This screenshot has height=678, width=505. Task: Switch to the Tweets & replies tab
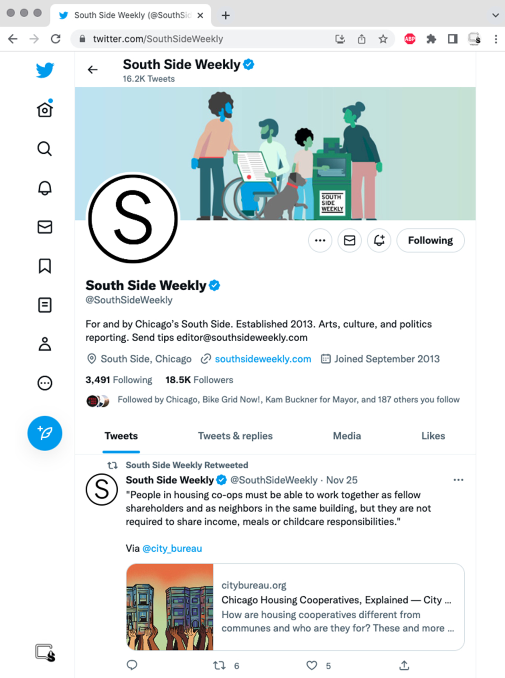pos(235,436)
